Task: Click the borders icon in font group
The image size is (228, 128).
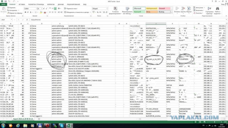Action: click(x=36, y=12)
